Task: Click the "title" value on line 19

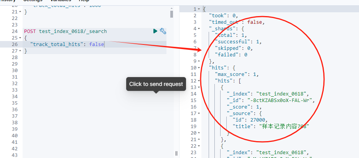Action: pos(284,126)
